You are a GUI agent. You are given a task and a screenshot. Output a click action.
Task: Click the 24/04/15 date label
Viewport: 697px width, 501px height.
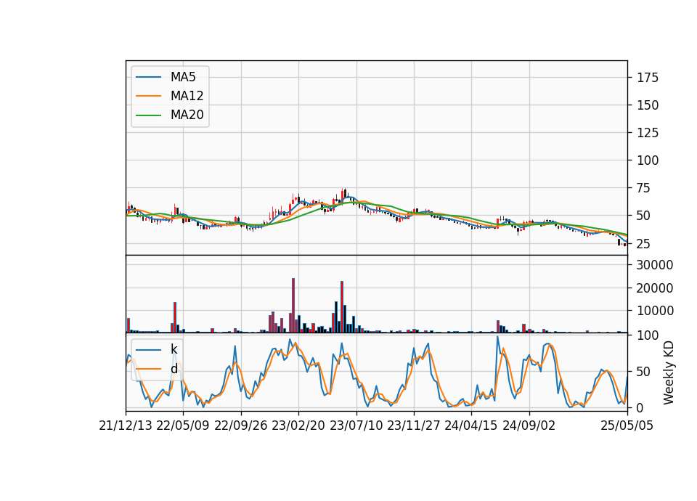[x=471, y=425]
